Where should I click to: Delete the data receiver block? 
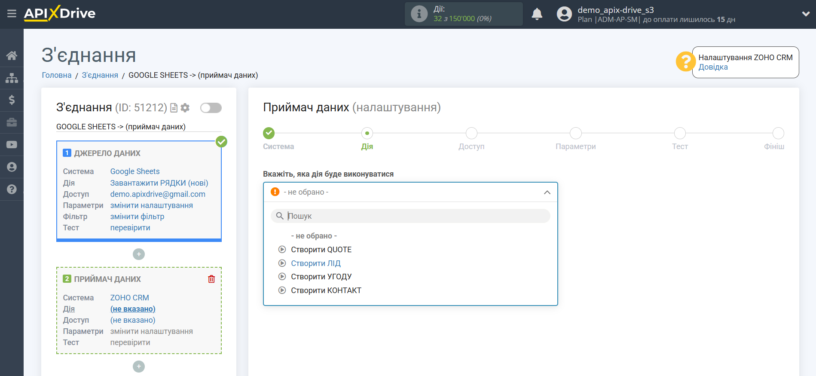click(x=211, y=279)
